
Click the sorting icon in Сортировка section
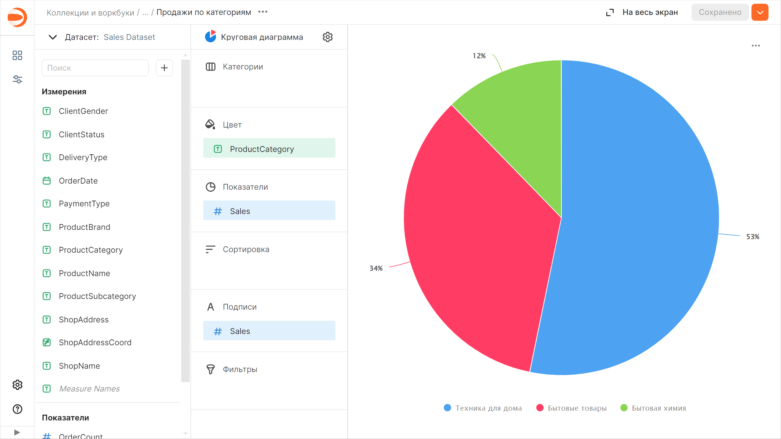tap(210, 249)
